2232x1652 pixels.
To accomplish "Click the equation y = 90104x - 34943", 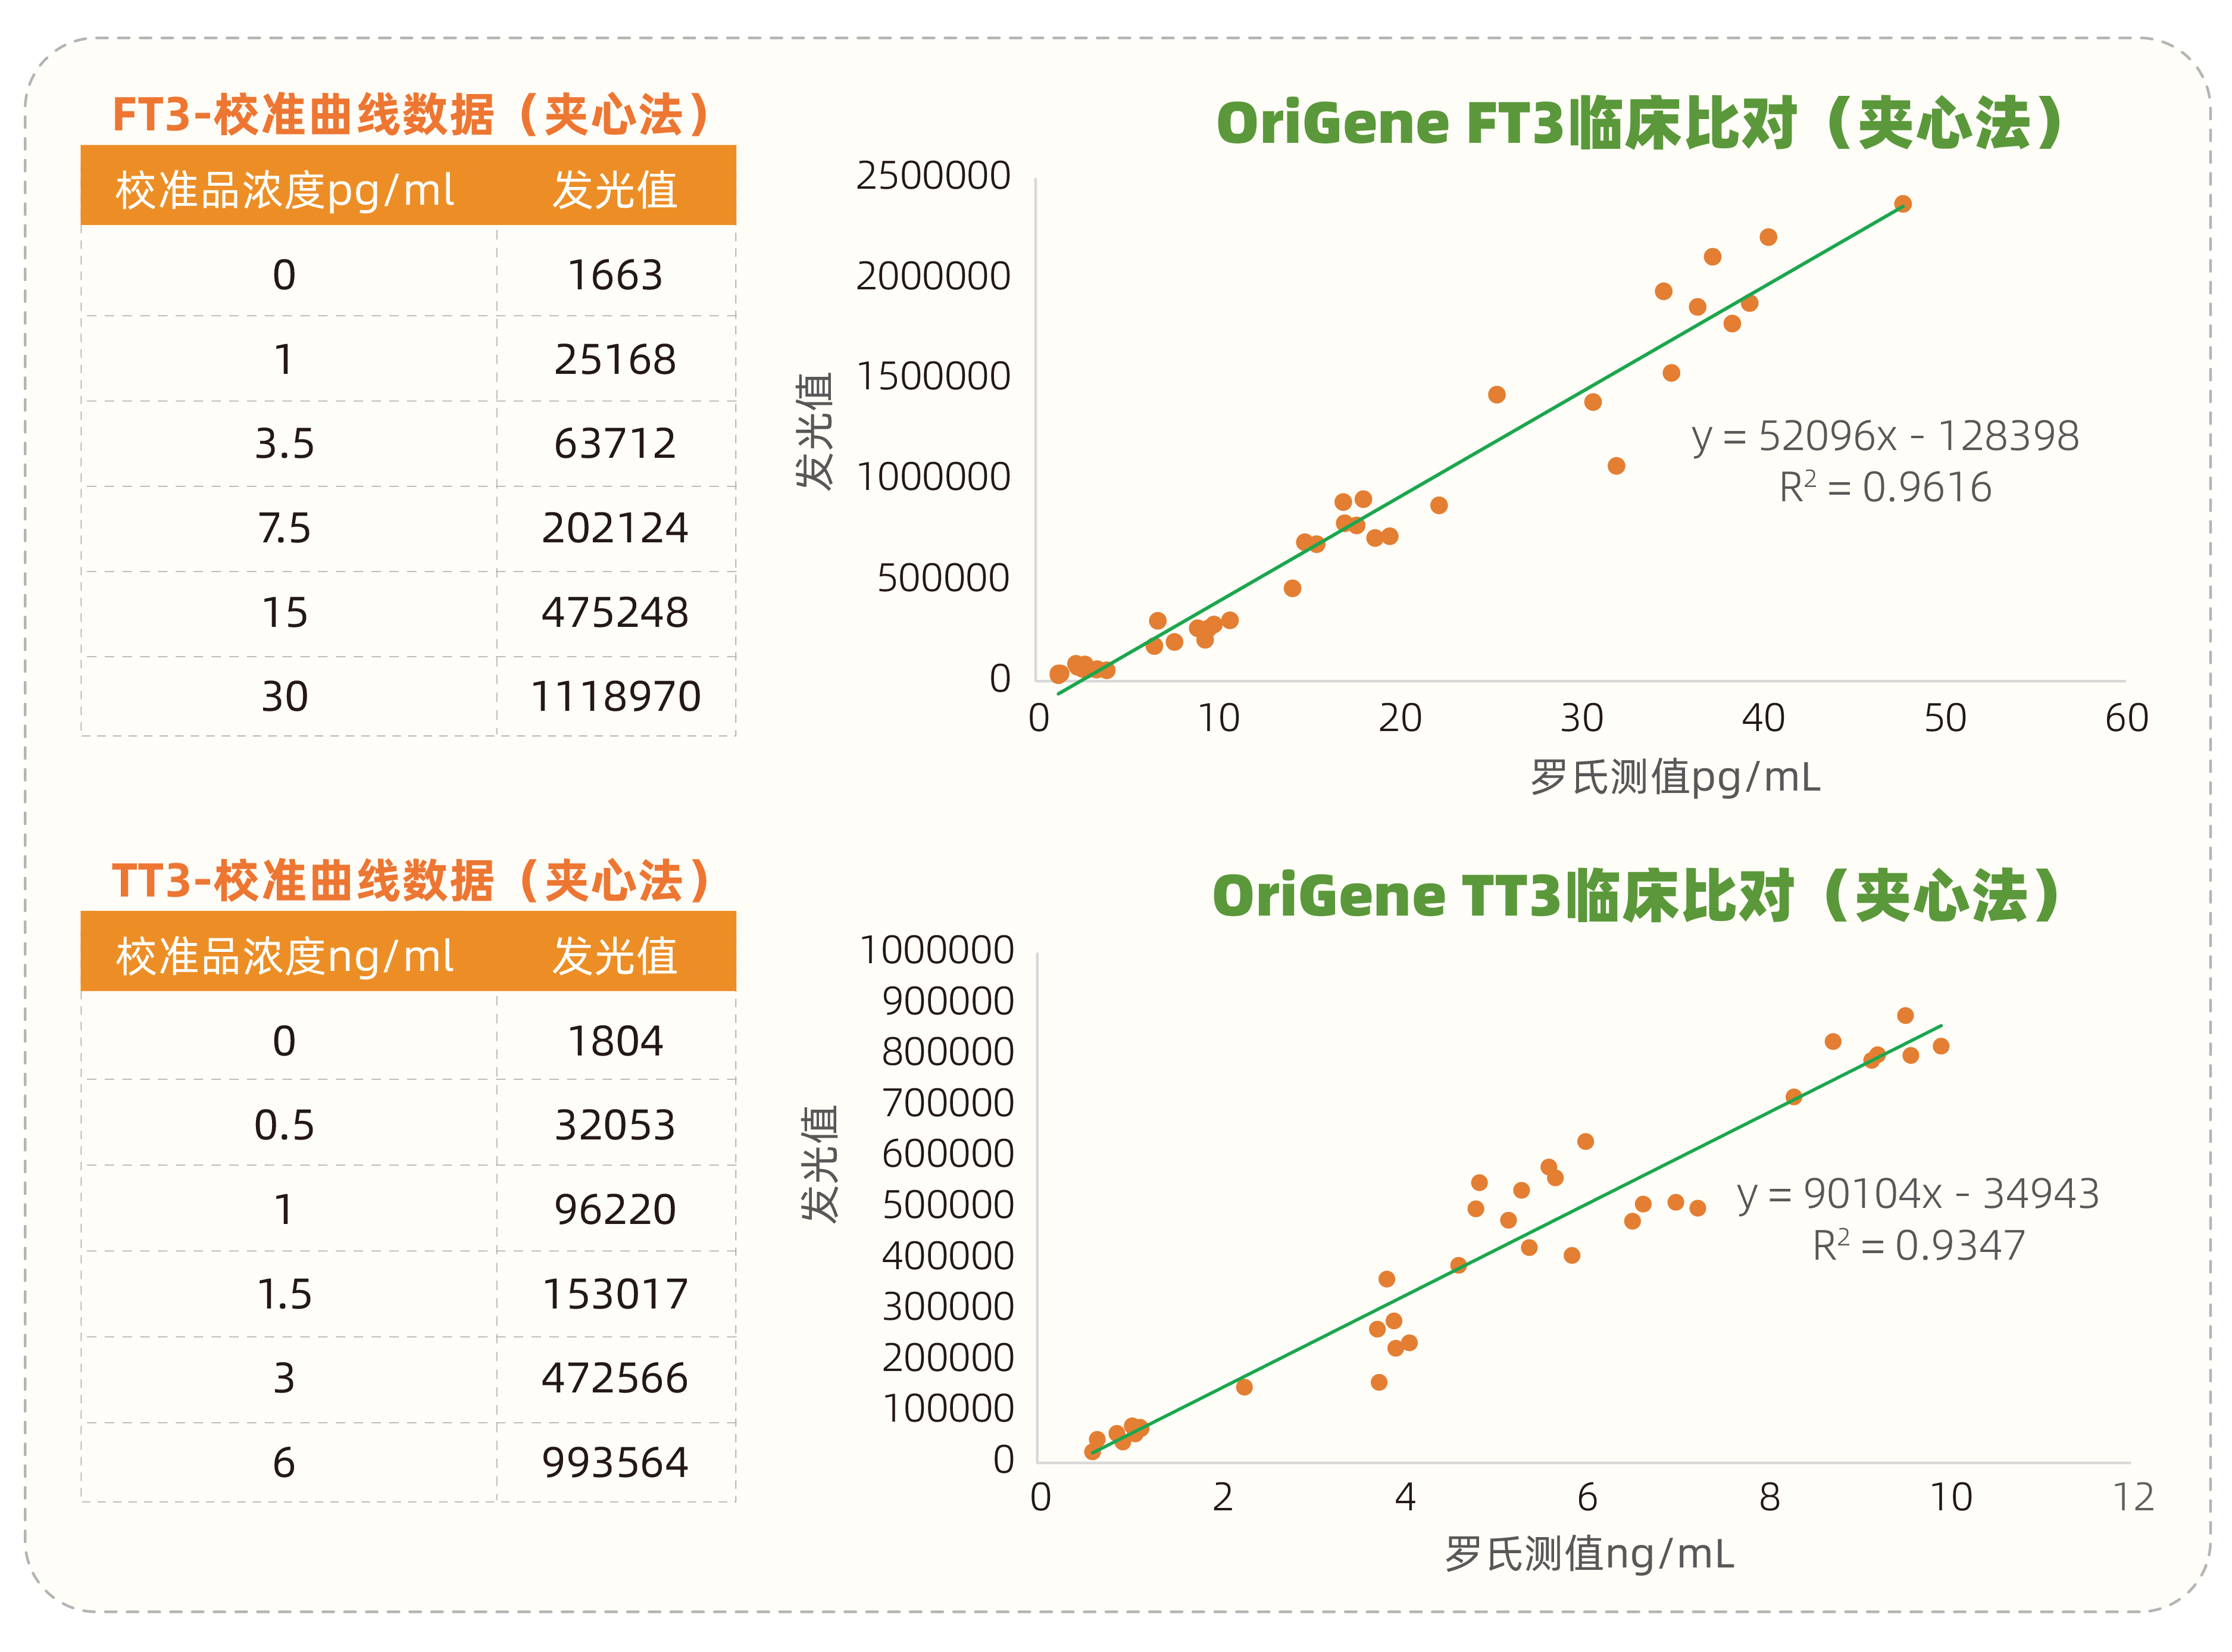I will (1918, 1194).
